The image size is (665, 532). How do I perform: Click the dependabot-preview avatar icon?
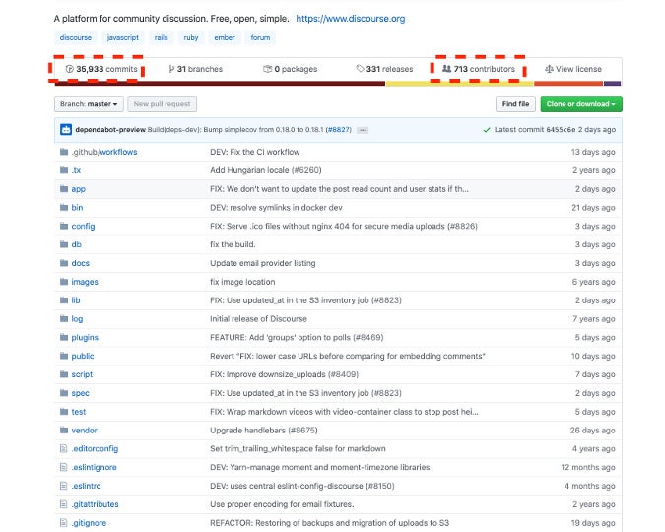[66, 130]
